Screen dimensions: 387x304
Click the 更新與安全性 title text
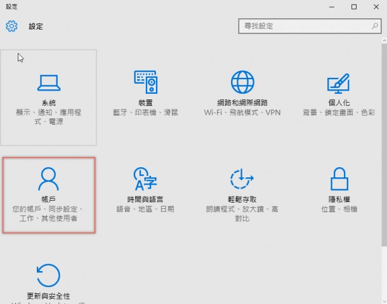click(48, 296)
